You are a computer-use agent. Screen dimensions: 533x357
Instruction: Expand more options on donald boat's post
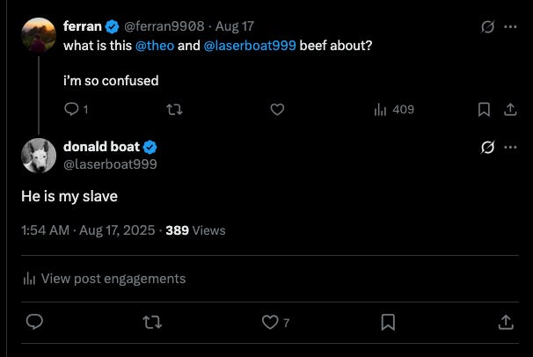pyautogui.click(x=510, y=147)
